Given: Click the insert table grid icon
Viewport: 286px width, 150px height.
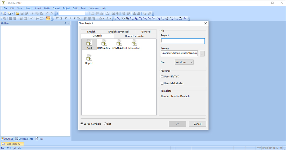Looking at the screenshot, I should click(25, 18).
